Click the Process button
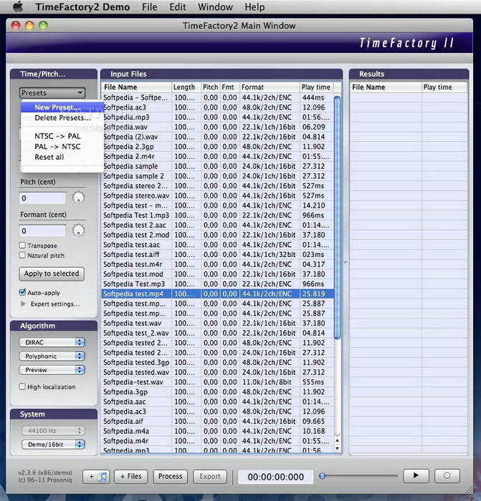The image size is (481, 501). (x=170, y=477)
